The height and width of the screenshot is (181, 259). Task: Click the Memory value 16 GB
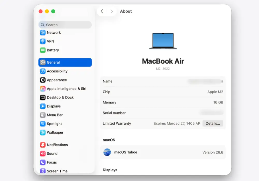[x=218, y=102]
